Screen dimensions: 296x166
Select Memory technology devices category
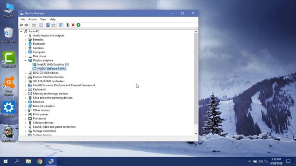50,94
